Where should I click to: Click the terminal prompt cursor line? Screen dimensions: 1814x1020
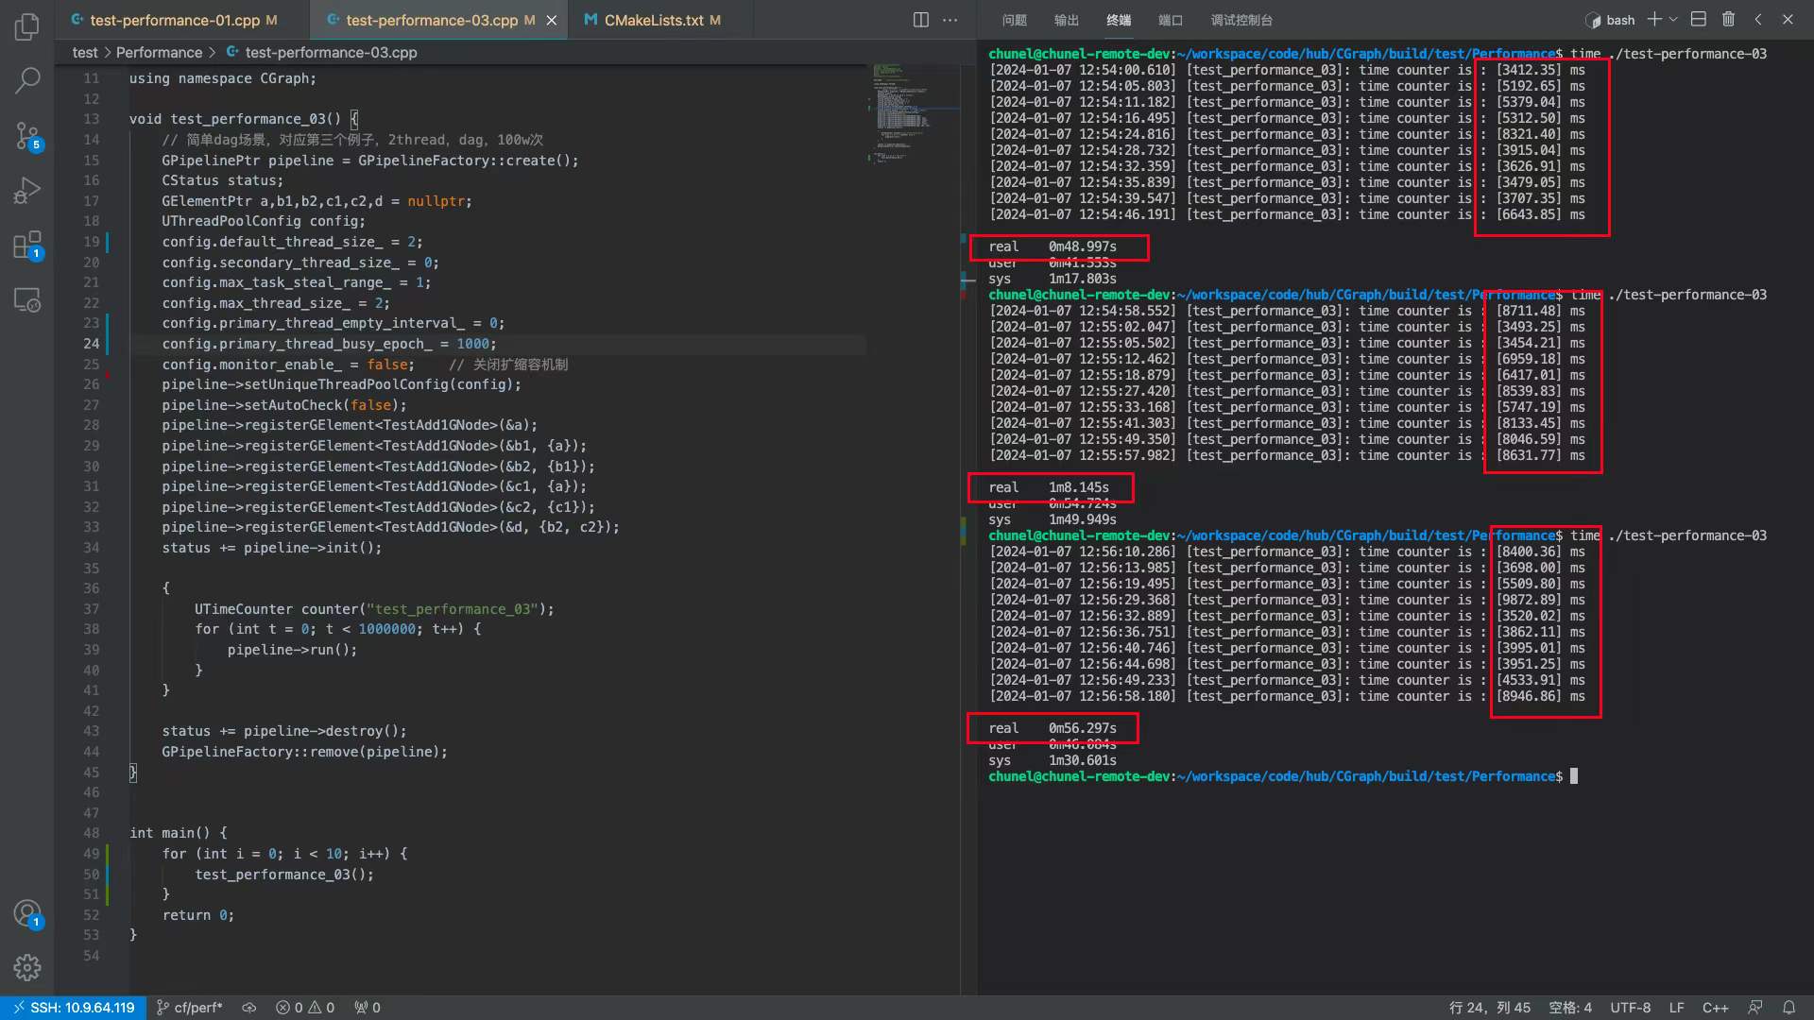click(x=1283, y=776)
